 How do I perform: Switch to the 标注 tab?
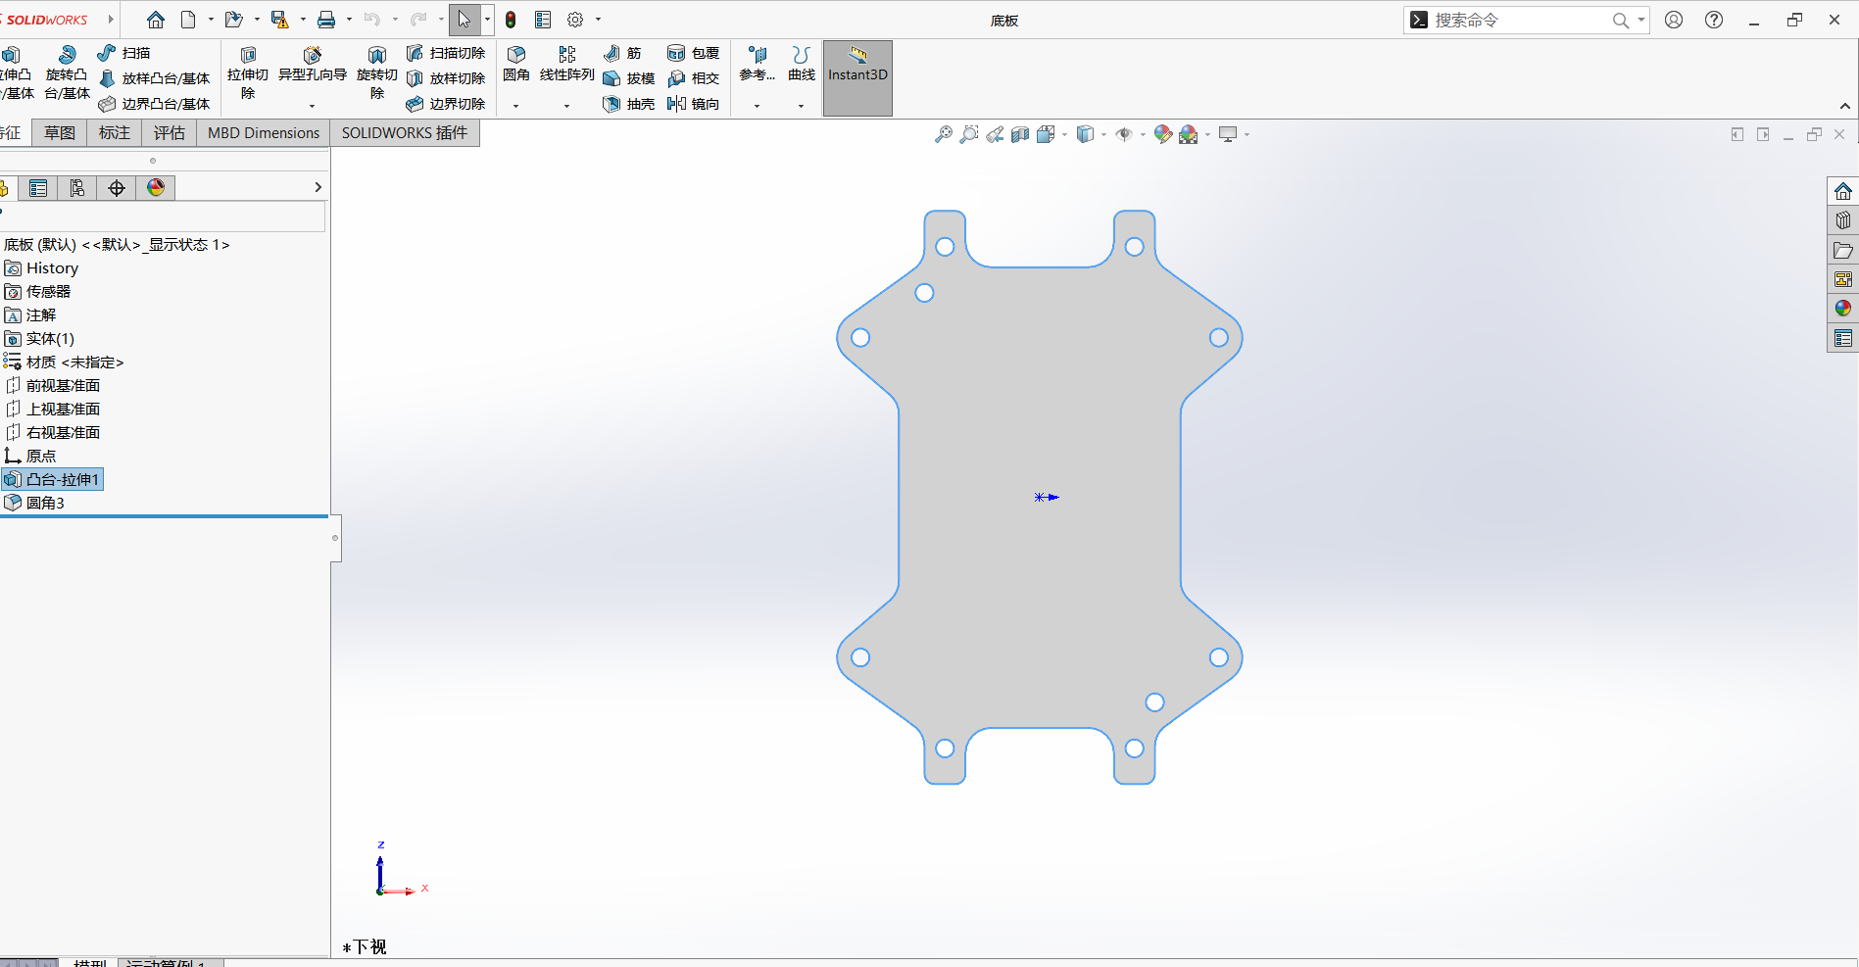point(115,133)
